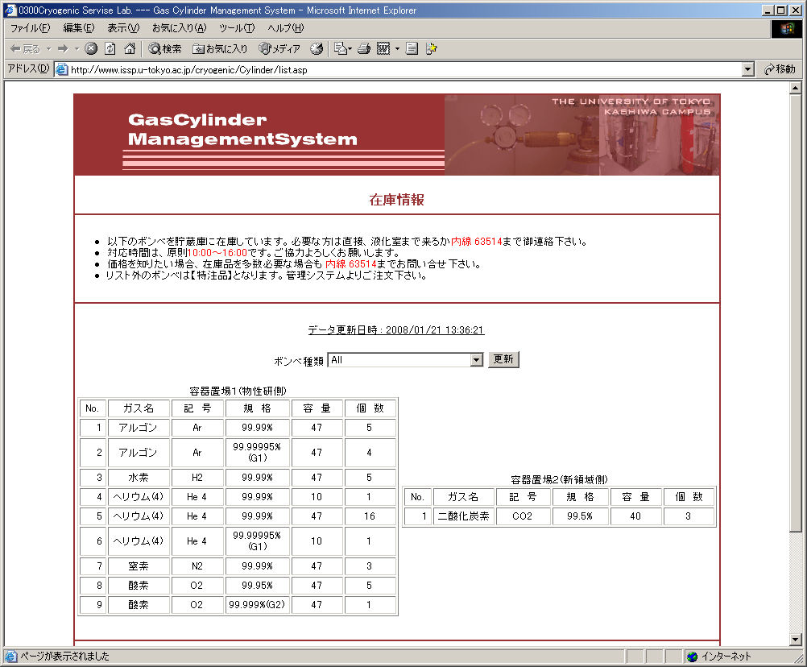Click the Internet zone globe icon
The image size is (807, 667).
pyautogui.click(x=692, y=657)
